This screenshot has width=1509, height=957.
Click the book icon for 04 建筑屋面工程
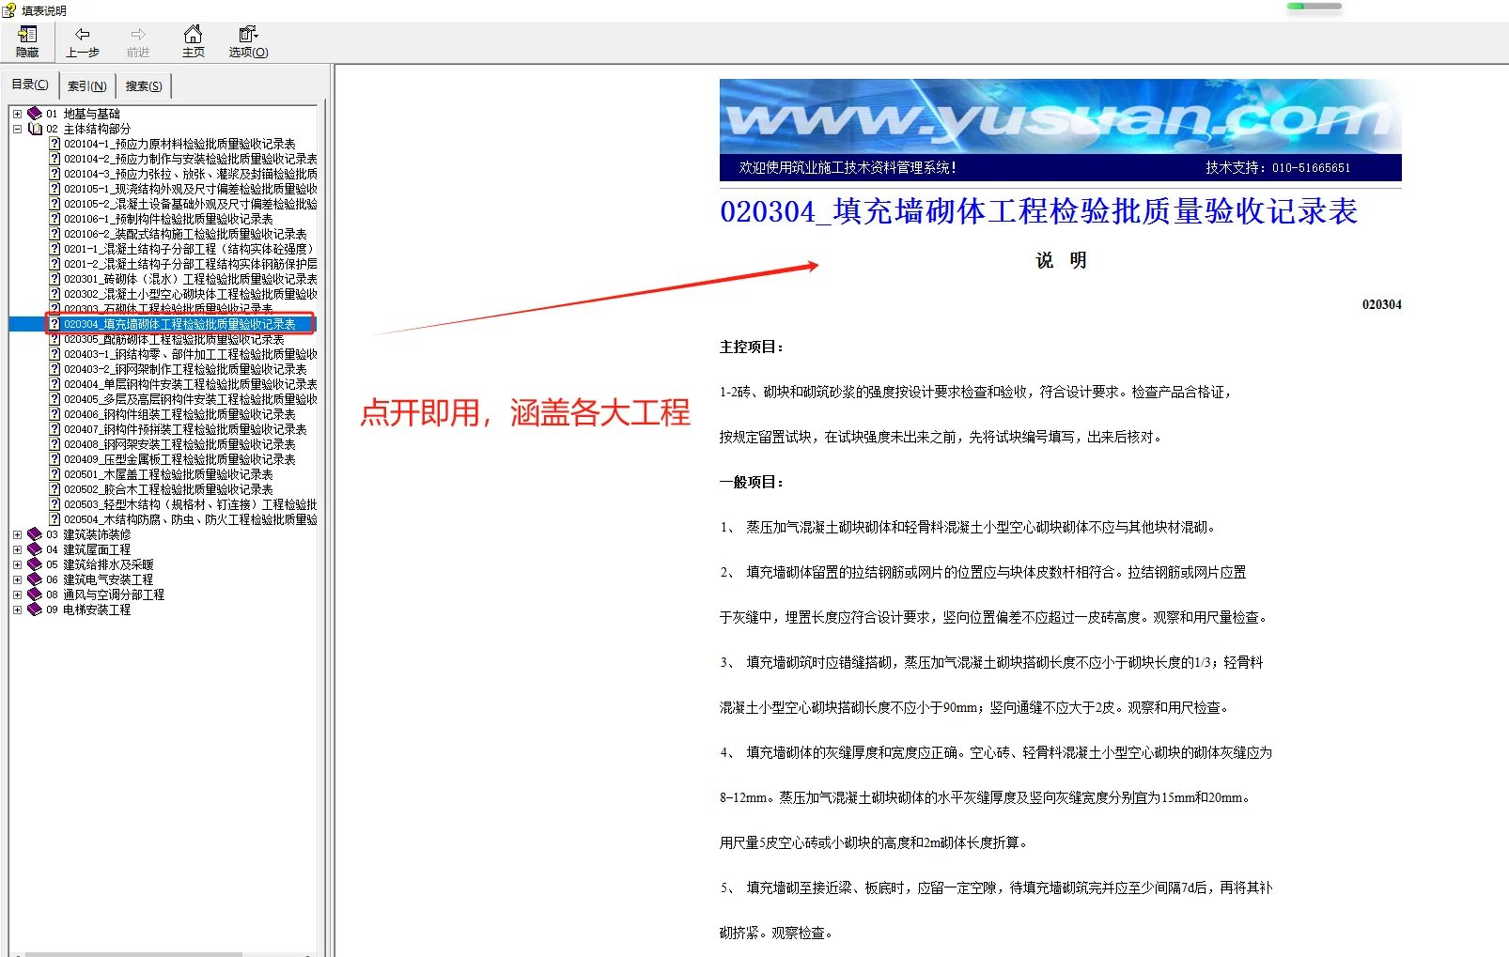click(x=34, y=549)
